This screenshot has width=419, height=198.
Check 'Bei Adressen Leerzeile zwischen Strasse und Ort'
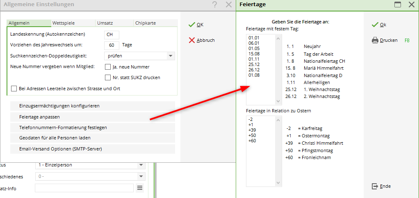(x=14, y=89)
